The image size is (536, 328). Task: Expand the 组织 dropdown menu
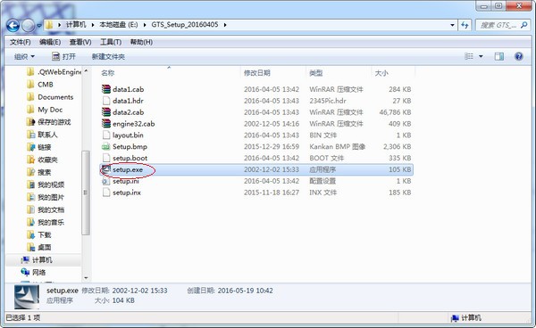click(x=24, y=57)
